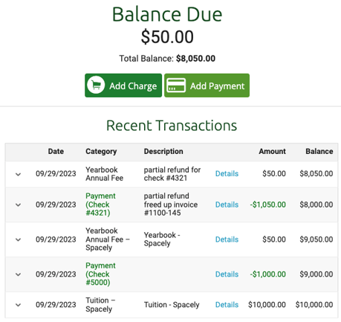Open Details for the -$1,050.00 payment
This screenshot has height=322, width=341.
point(227,205)
